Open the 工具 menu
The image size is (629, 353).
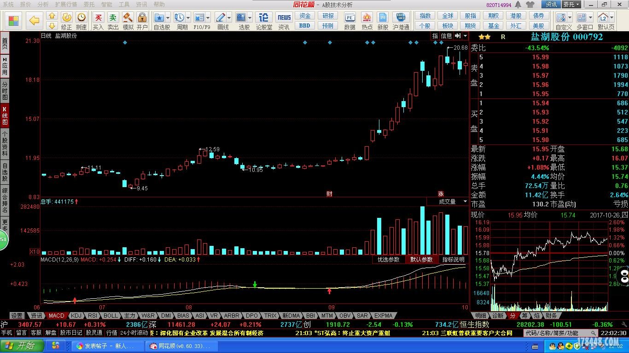click(x=124, y=5)
